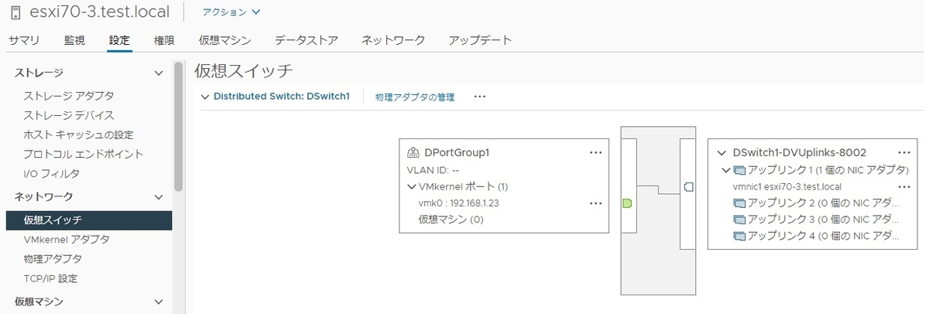Select アップリンク 4 row text
Viewport: 929px width, 317px height.
click(824, 236)
